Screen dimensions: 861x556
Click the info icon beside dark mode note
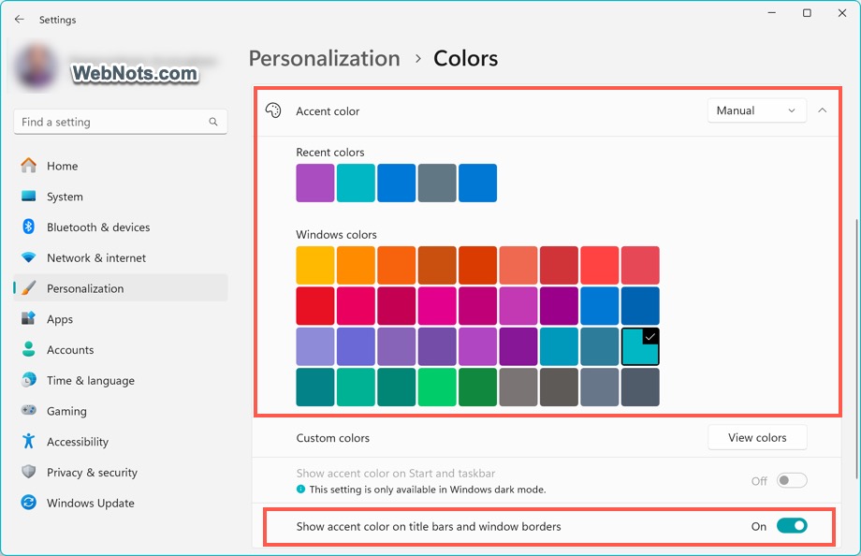(301, 489)
